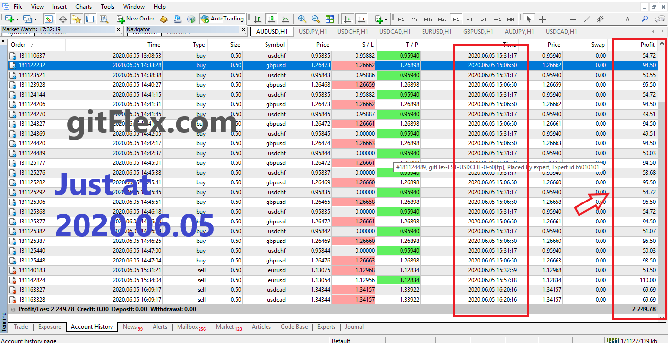Select the D1 timeframe

[x=483, y=19]
